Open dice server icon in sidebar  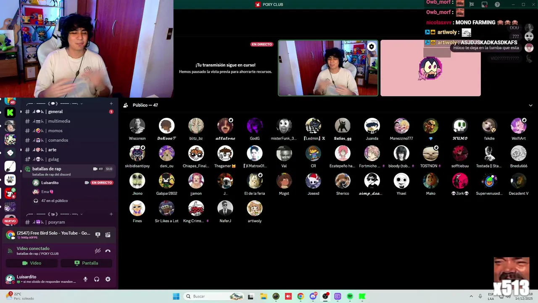click(x=10, y=153)
